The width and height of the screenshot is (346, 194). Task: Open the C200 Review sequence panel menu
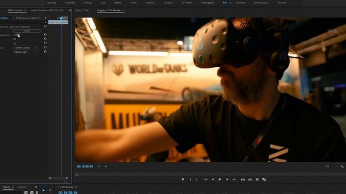click(x=76, y=187)
